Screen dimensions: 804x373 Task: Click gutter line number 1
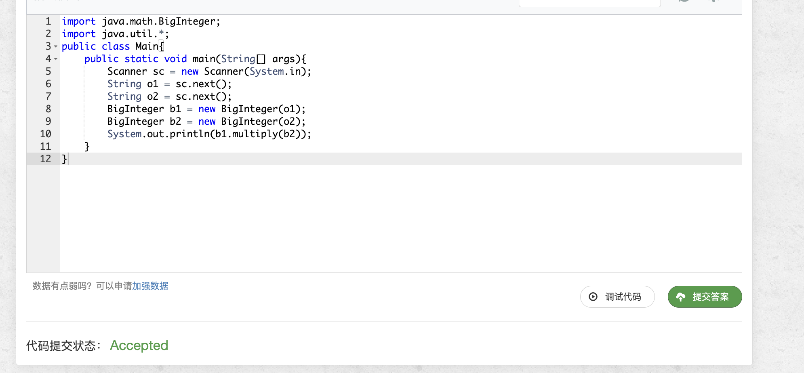(48, 21)
